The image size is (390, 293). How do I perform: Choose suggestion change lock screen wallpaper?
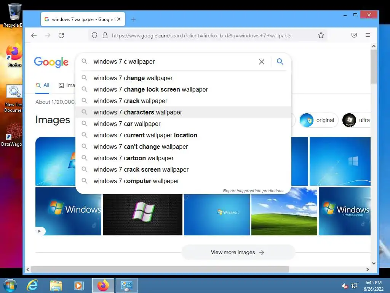183,89
